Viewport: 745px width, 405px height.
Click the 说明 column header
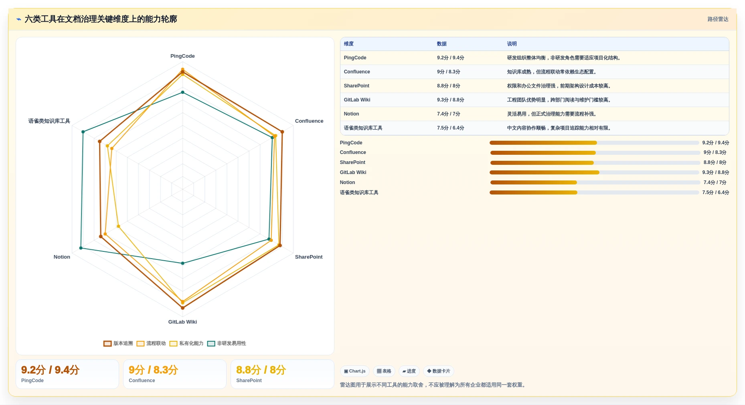click(512, 44)
